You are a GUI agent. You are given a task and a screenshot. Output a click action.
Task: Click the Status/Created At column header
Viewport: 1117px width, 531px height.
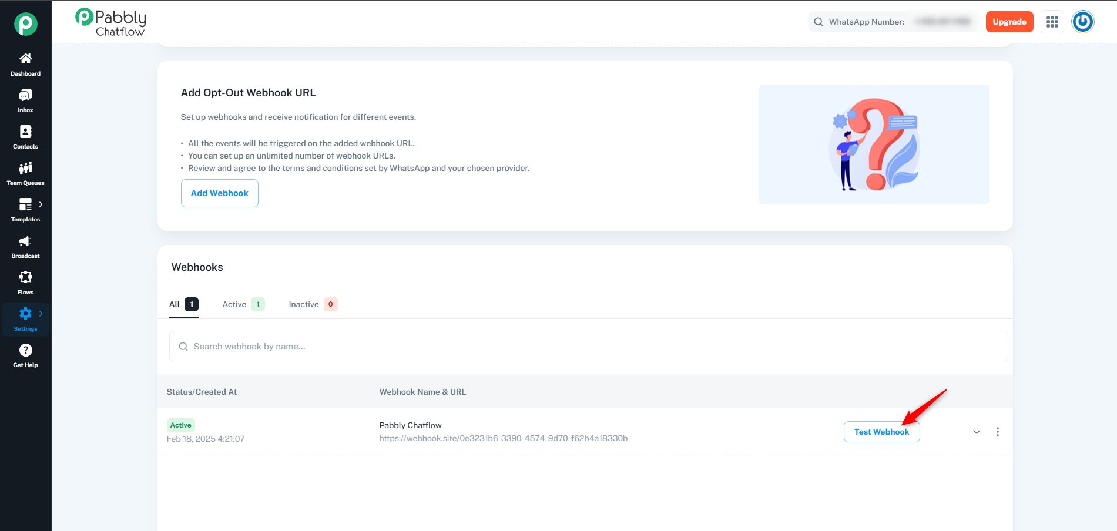(x=202, y=392)
